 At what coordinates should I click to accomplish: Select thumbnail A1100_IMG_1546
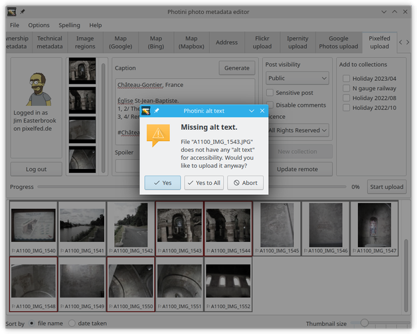[325, 229]
